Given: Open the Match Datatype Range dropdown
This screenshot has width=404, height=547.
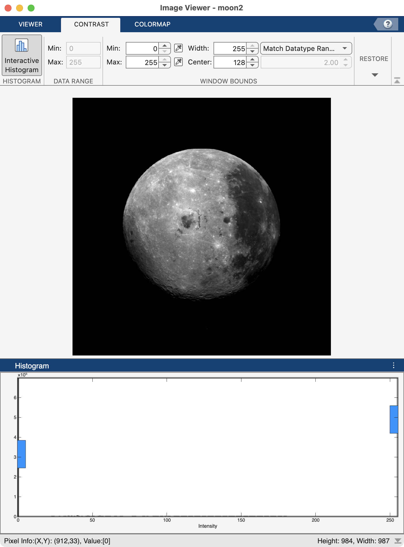Looking at the screenshot, I should pyautogui.click(x=306, y=48).
